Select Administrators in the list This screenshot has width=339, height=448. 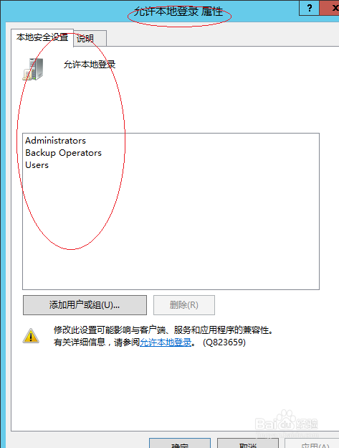click(x=55, y=141)
